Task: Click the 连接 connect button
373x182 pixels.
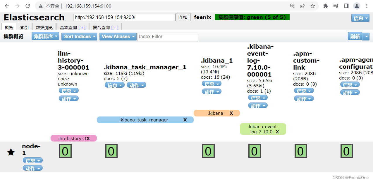Action: tap(183, 17)
